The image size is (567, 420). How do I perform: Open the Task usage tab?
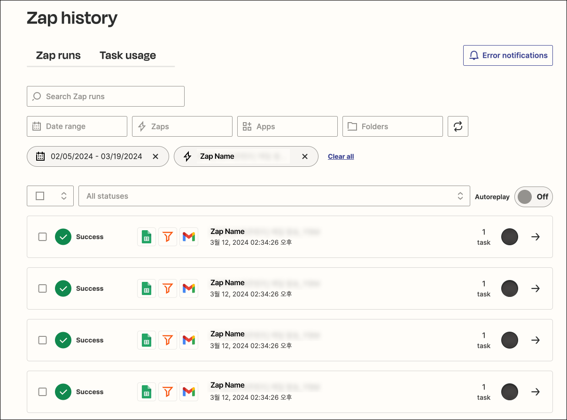[x=128, y=55]
